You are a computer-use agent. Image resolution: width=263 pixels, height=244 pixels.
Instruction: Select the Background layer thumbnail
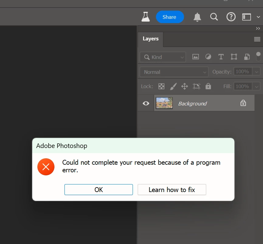tap(164, 103)
